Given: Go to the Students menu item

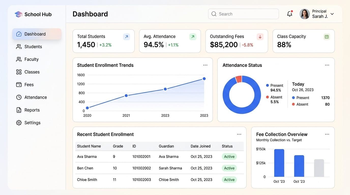Looking at the screenshot, I should (x=37, y=47).
